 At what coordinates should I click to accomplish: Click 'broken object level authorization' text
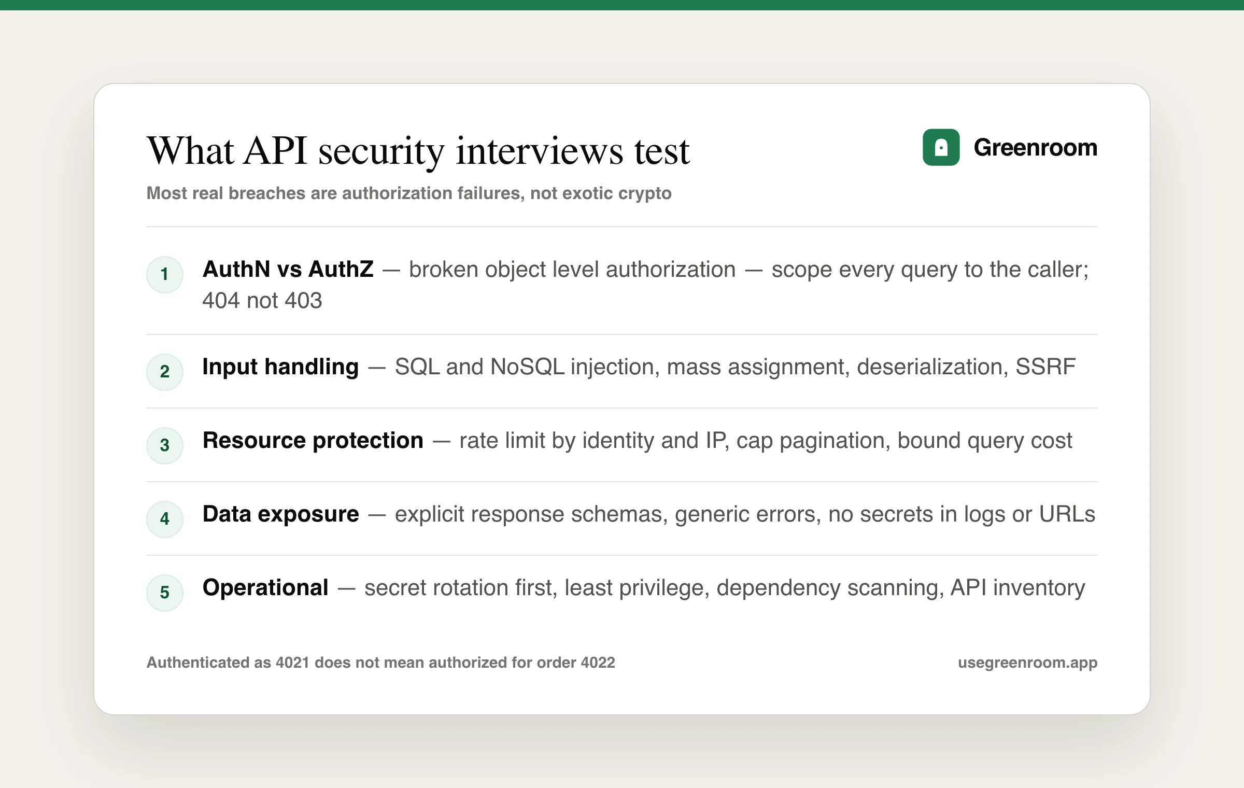coord(572,270)
